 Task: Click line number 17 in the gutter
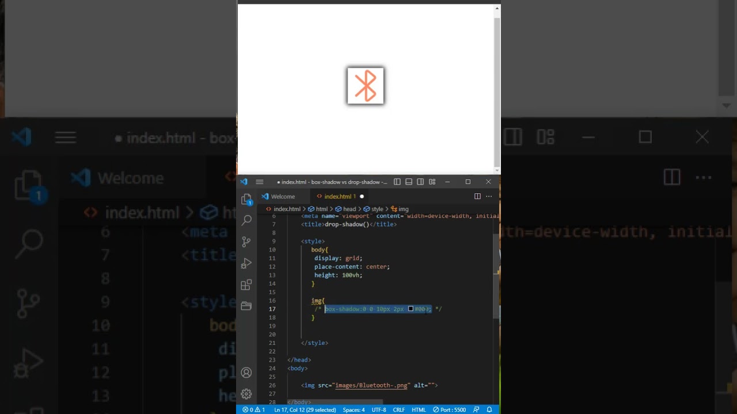coord(272,309)
